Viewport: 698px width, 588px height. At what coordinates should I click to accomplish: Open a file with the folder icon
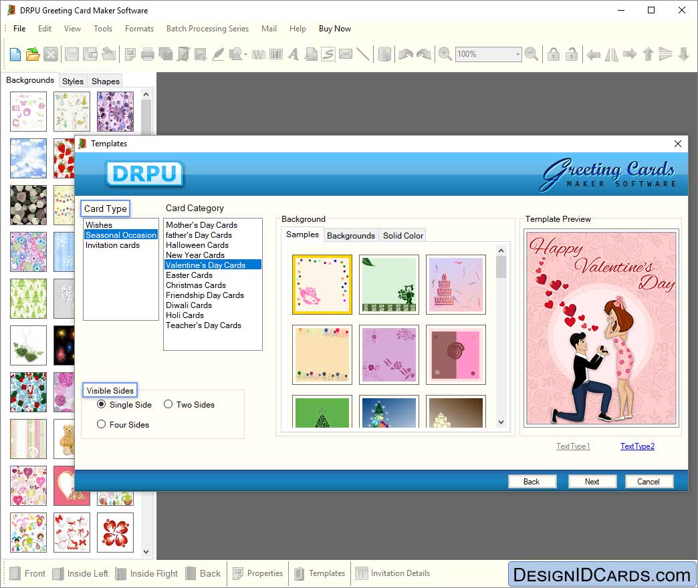[33, 54]
